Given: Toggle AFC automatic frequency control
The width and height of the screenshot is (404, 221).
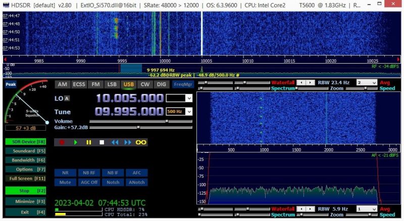Looking at the screenshot, I should point(136,173).
